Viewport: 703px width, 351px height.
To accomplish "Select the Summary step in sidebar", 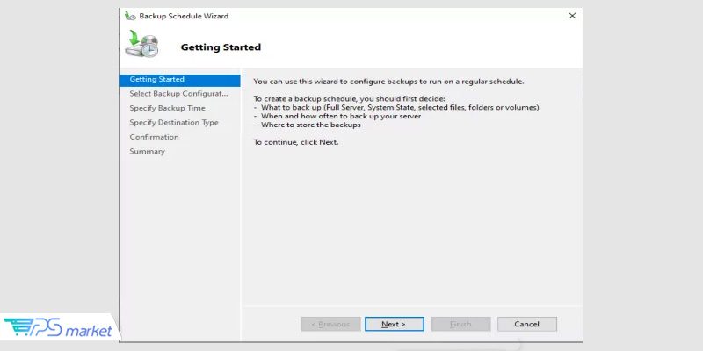I will click(147, 151).
